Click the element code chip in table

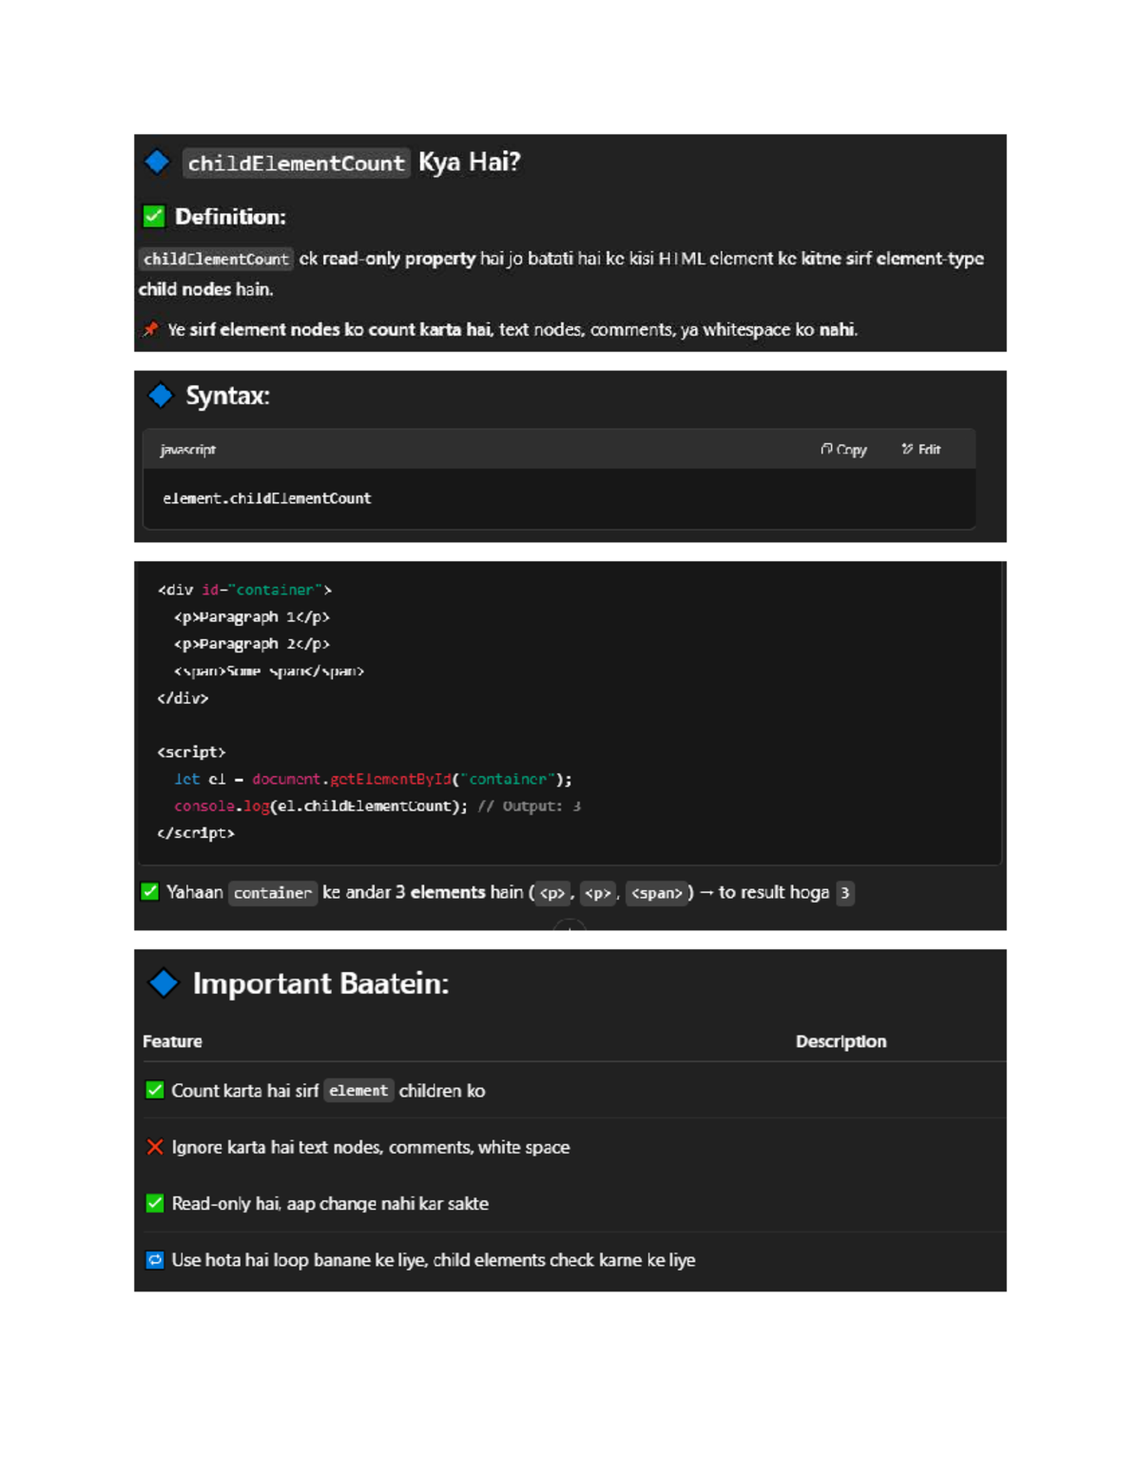coord(358,1091)
